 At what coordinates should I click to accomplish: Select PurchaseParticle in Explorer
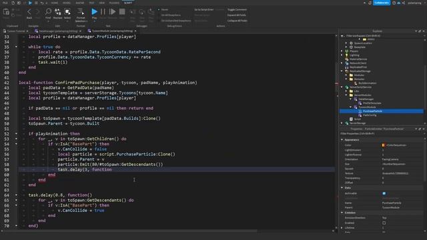pos(381,111)
